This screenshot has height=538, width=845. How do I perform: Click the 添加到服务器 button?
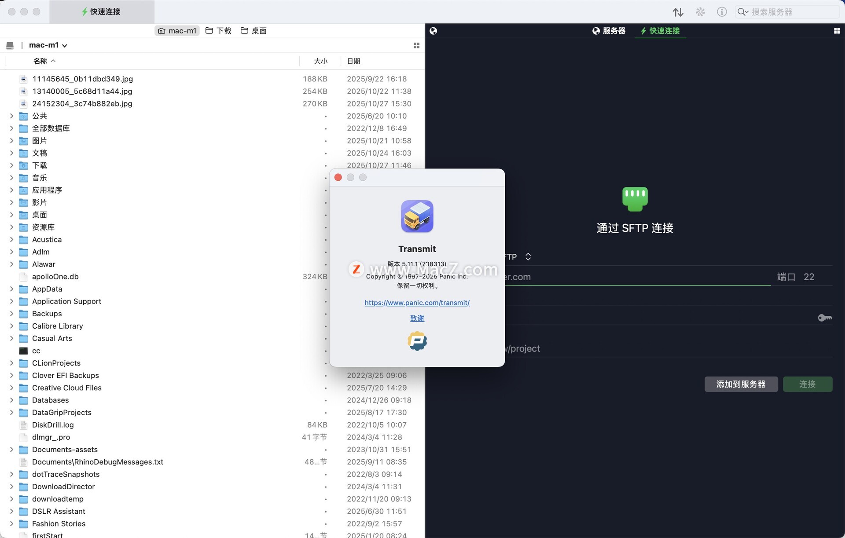coord(741,384)
